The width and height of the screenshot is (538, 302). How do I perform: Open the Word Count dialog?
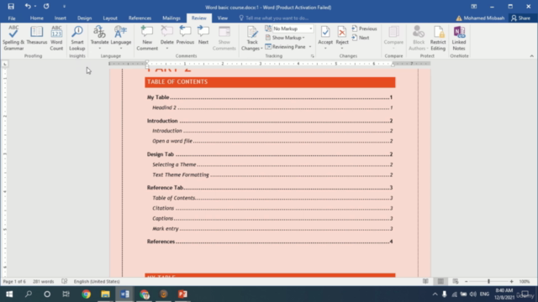tap(56, 38)
